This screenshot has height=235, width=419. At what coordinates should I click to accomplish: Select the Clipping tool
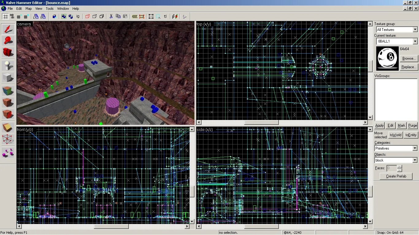pyautogui.click(x=8, y=127)
